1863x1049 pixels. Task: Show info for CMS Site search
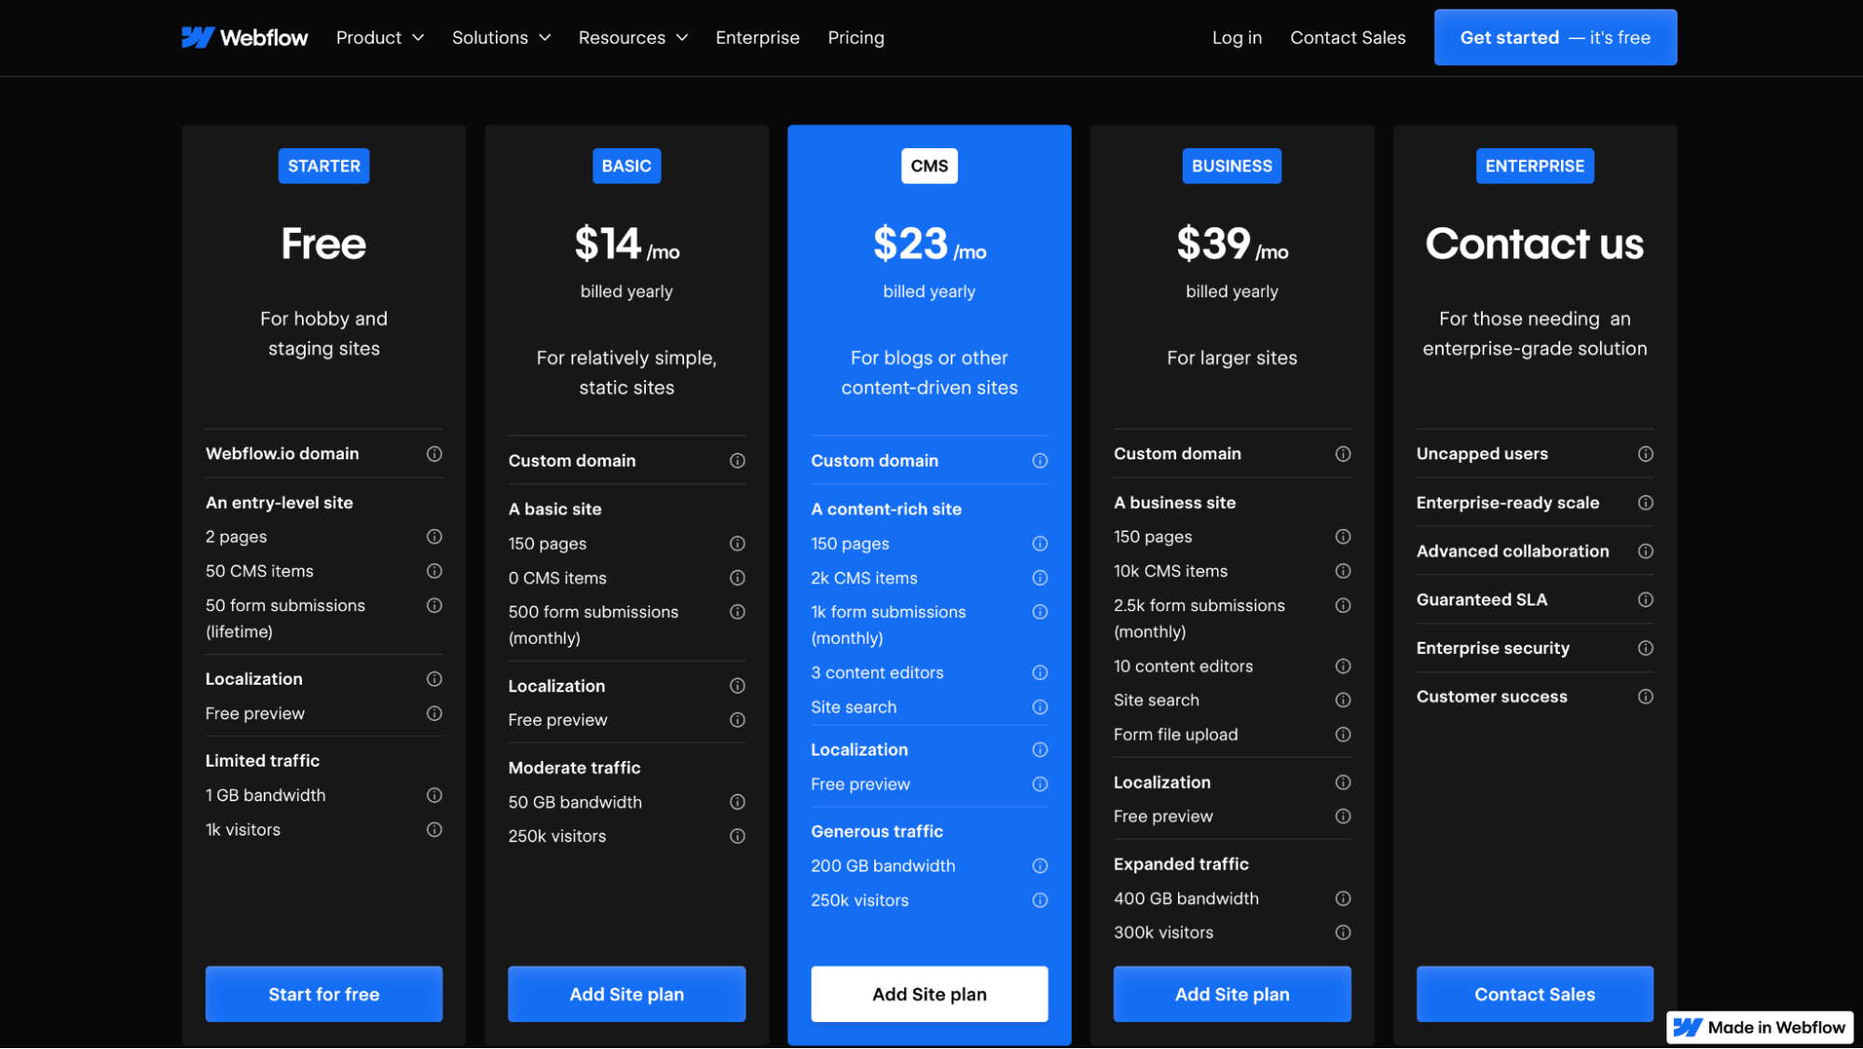coord(1040,707)
